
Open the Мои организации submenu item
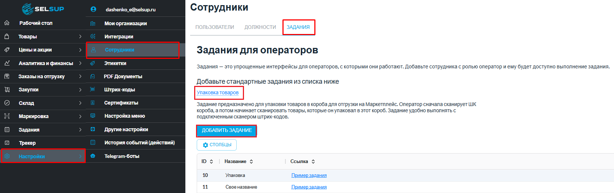click(126, 23)
